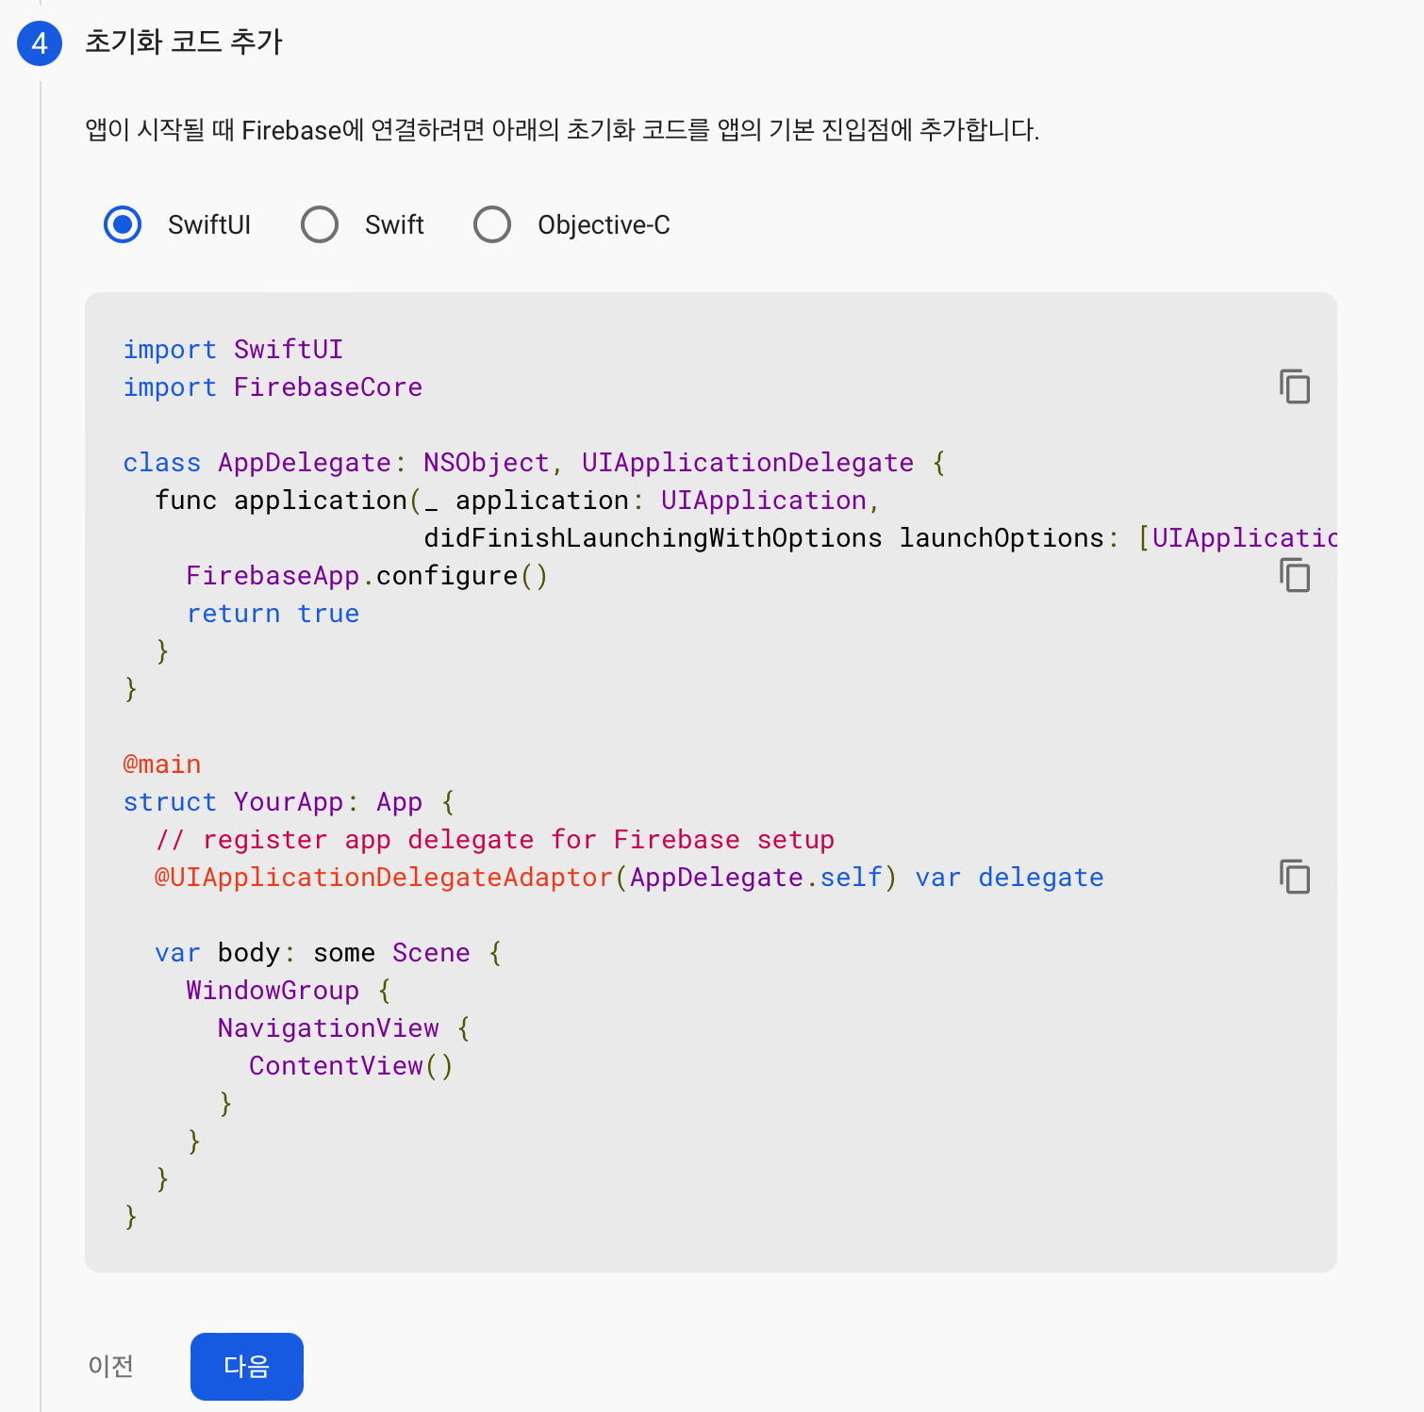Click the 'ContentView()' code line
1424x1412 pixels.
(x=352, y=1066)
